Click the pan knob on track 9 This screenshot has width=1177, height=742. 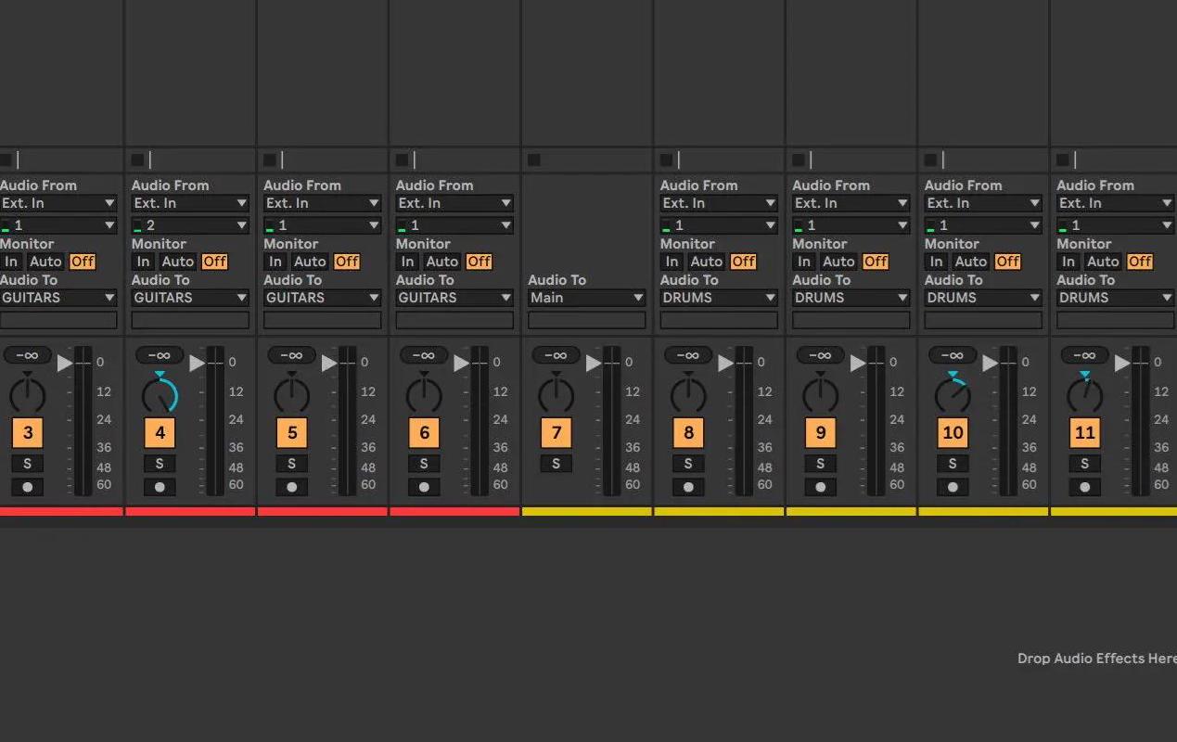(x=821, y=394)
